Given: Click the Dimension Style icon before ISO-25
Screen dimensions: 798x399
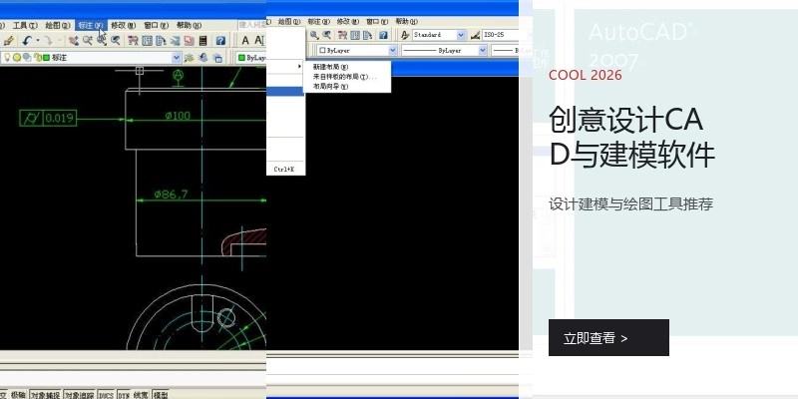Looking at the screenshot, I should click(x=473, y=35).
